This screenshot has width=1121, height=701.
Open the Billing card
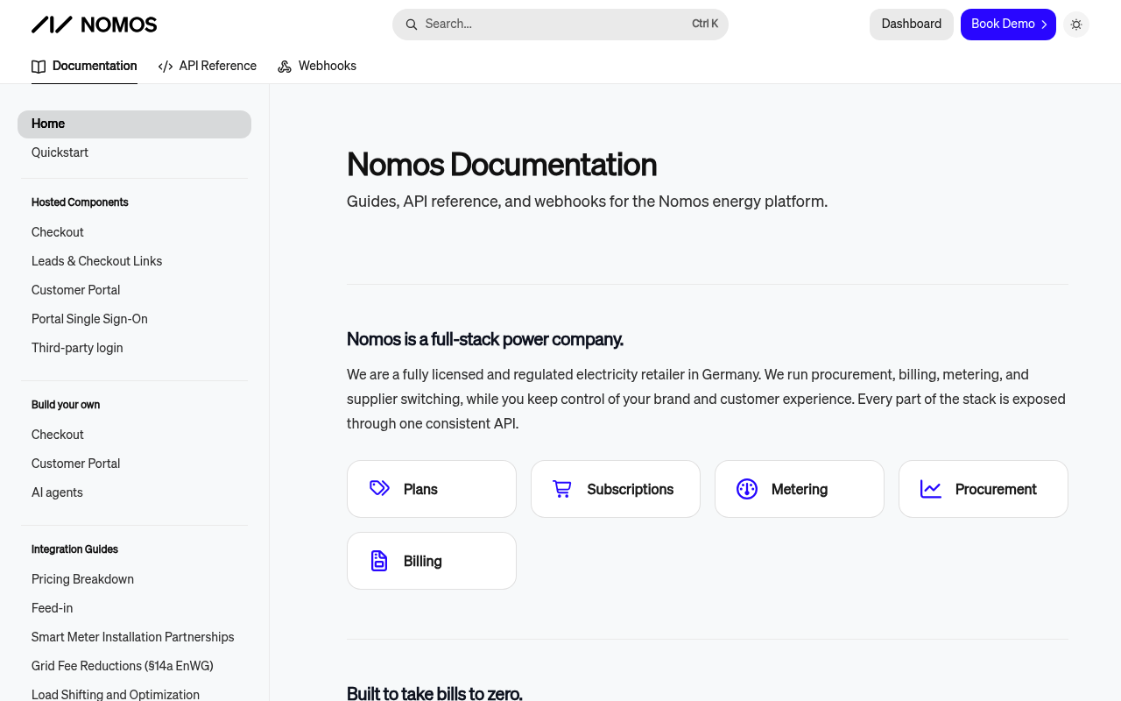(x=432, y=561)
